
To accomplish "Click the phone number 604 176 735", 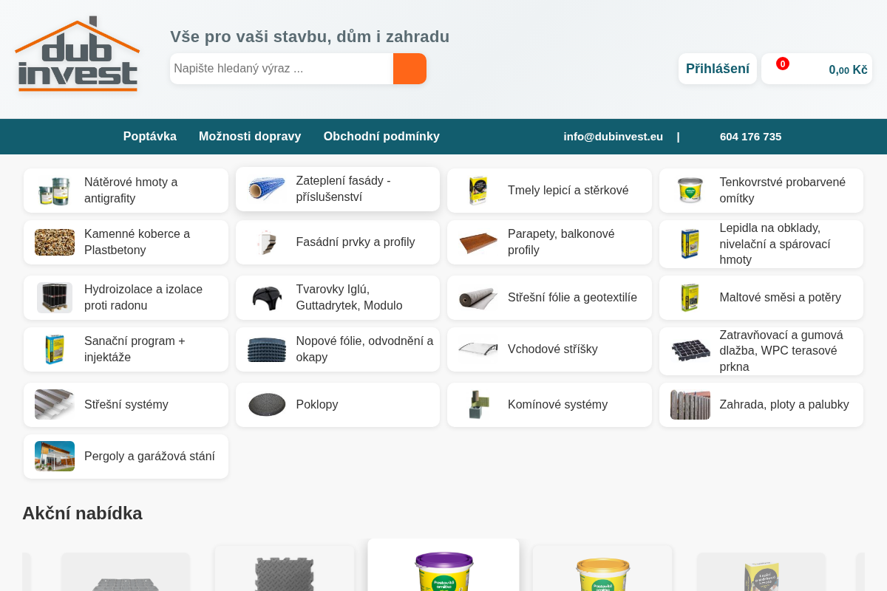I will coord(750,137).
